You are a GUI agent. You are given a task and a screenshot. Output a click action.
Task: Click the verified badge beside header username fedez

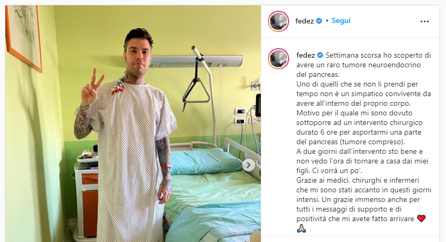[319, 21]
